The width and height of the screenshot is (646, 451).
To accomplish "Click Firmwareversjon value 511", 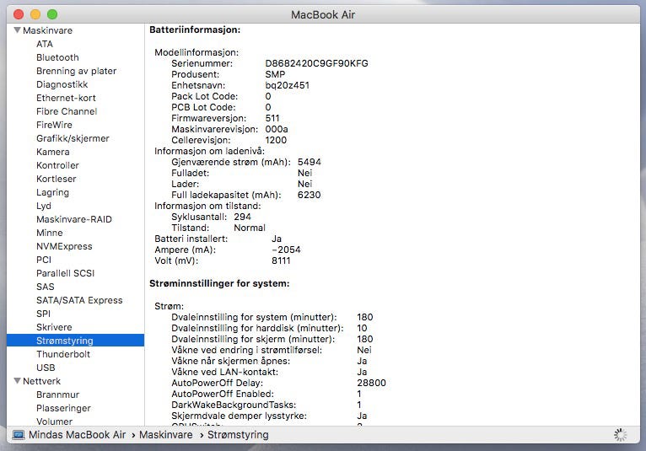I will tap(272, 118).
